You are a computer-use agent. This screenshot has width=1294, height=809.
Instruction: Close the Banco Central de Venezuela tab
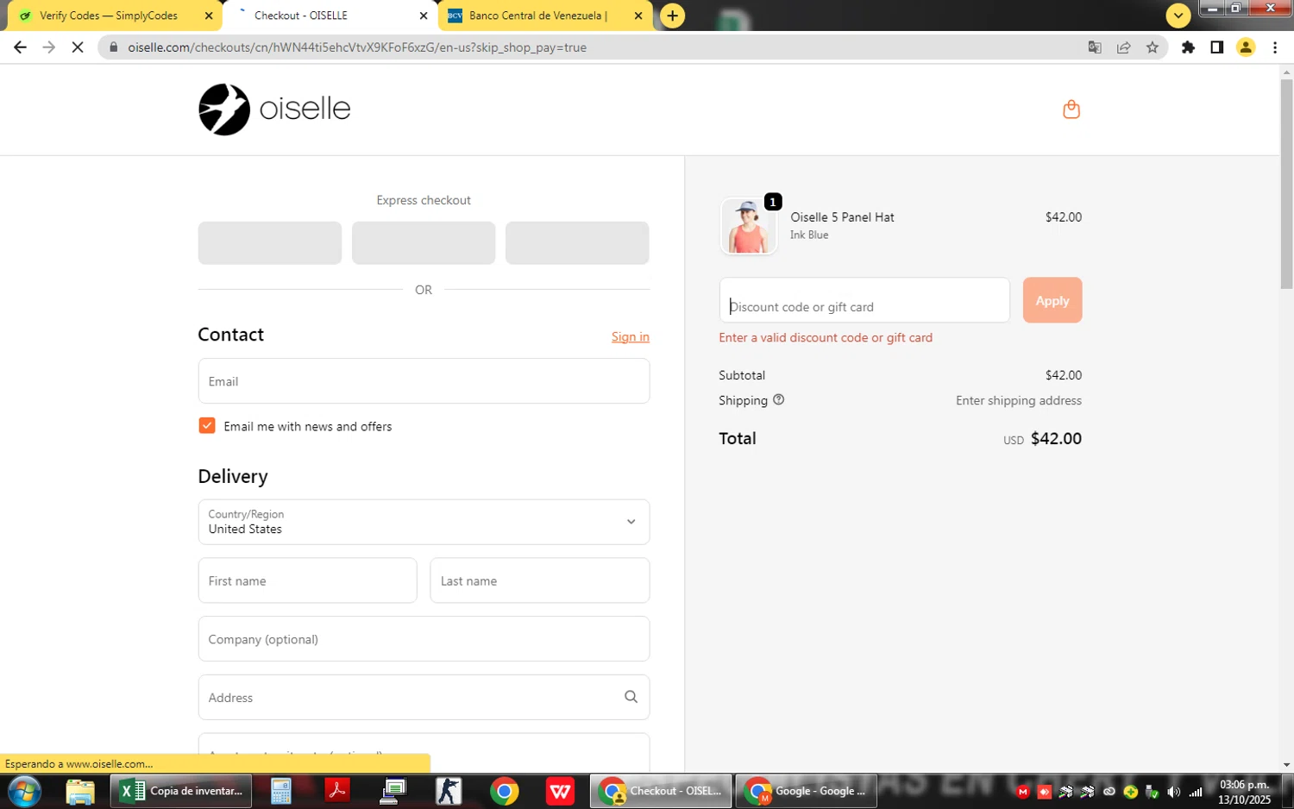click(638, 16)
